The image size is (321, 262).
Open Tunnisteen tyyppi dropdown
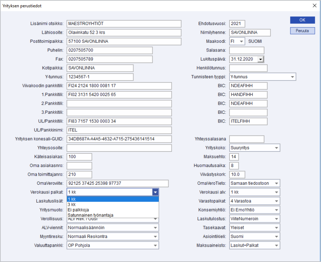click(x=293, y=77)
